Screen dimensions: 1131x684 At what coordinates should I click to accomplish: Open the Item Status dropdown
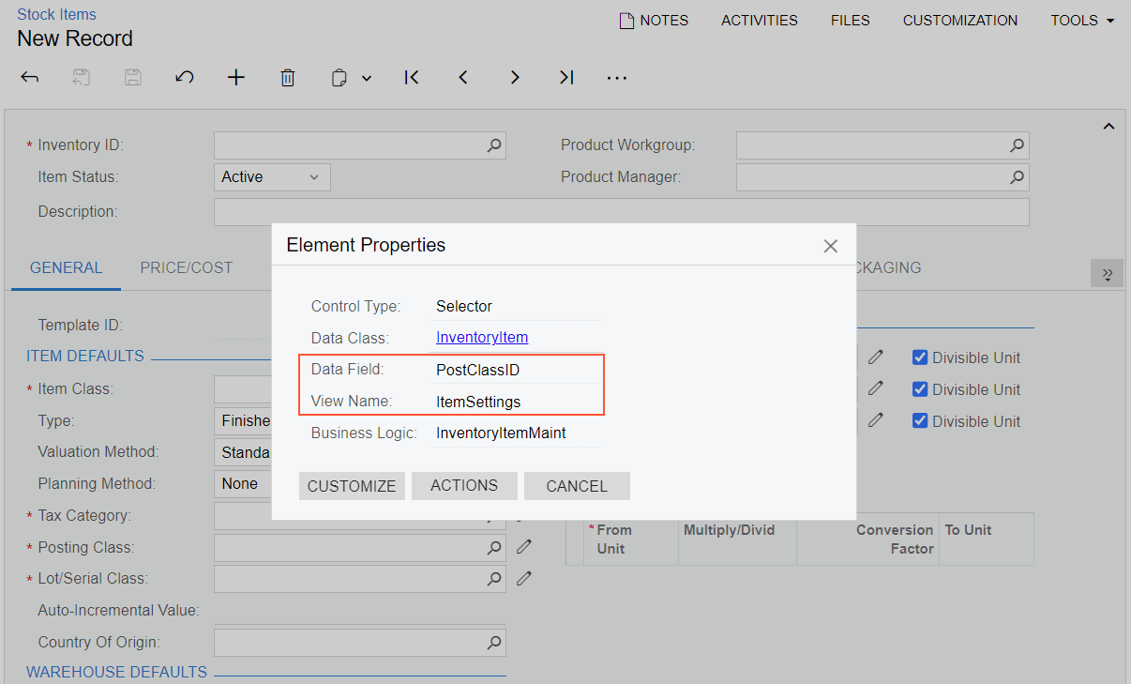[x=272, y=177]
